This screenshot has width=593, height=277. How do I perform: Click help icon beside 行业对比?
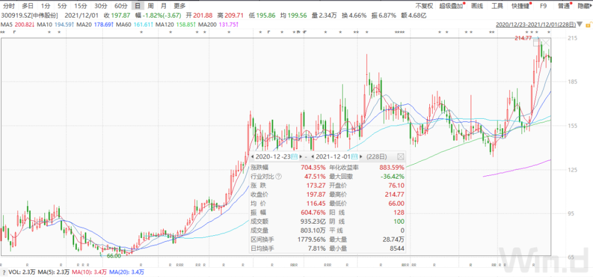pyautogui.click(x=278, y=176)
